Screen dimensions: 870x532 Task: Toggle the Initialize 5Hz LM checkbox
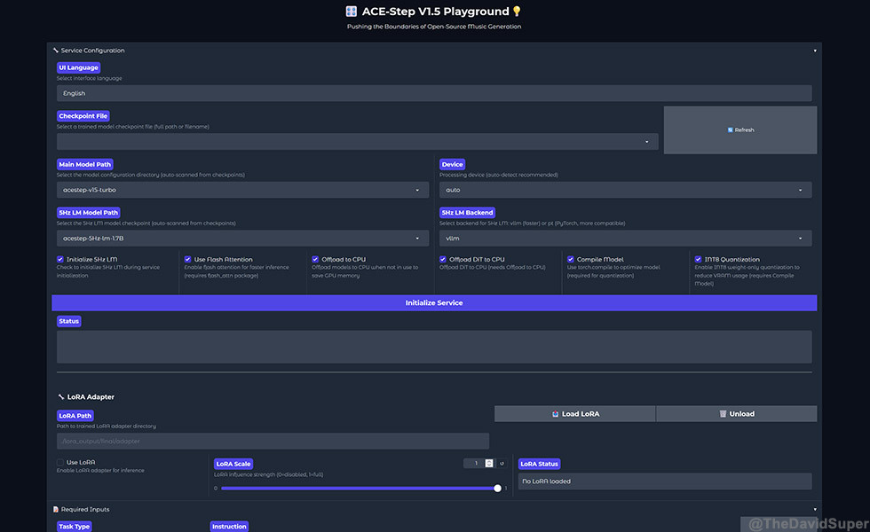click(x=60, y=260)
